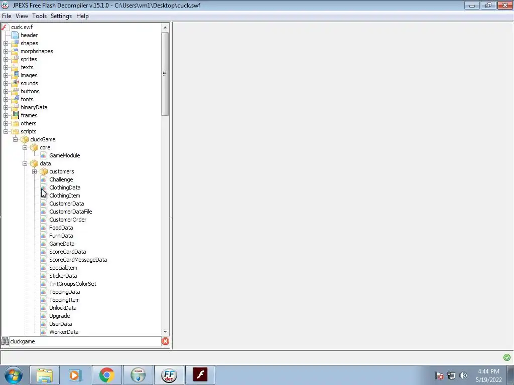Viewport: 514px width, 385px height.
Task: Select the ClothingData script
Action: 65,187
